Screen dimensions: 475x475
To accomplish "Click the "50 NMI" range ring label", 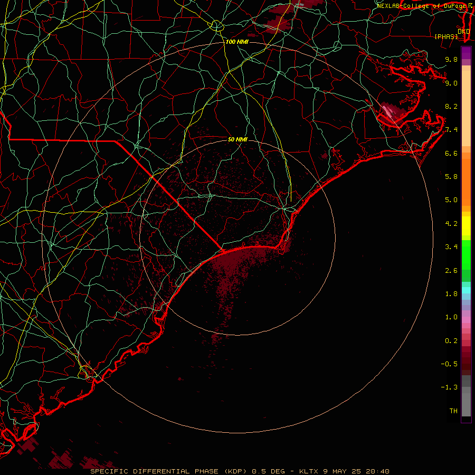I will (x=237, y=139).
